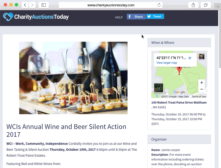Click the address bar URL field

click(x=110, y=5)
